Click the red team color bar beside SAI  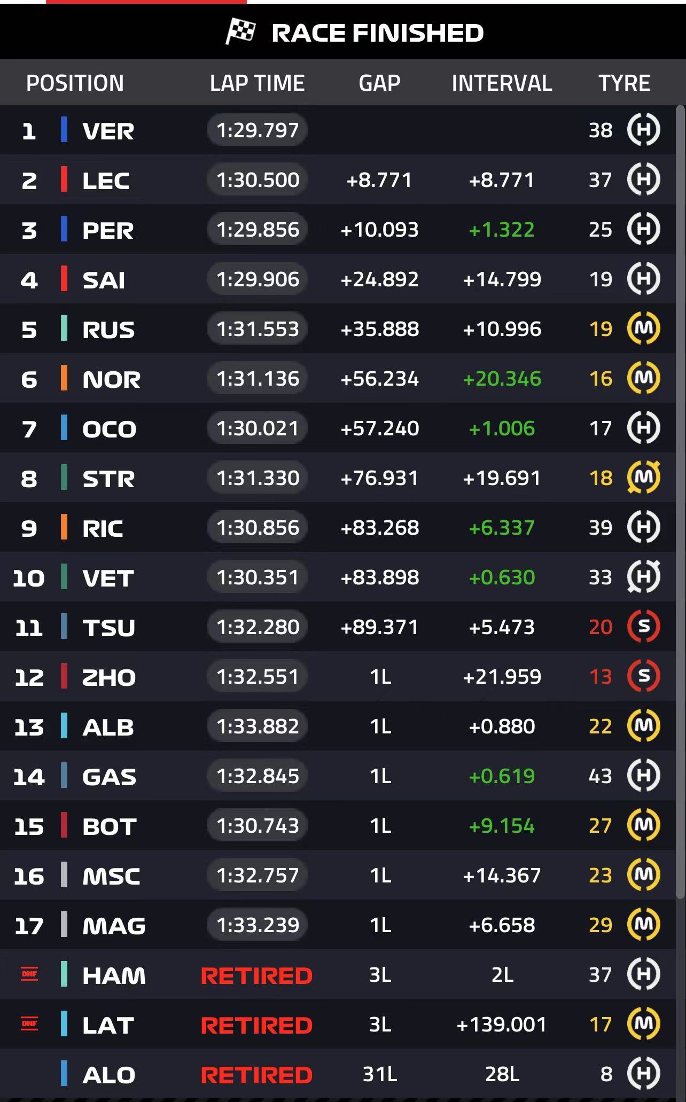(x=64, y=279)
